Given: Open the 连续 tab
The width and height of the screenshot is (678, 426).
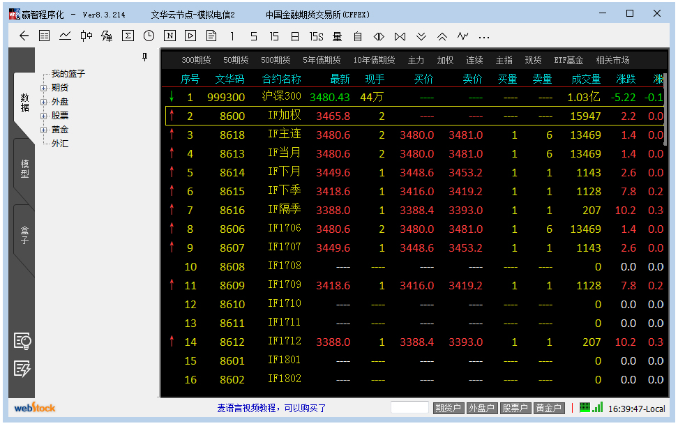Looking at the screenshot, I should click(x=474, y=60).
